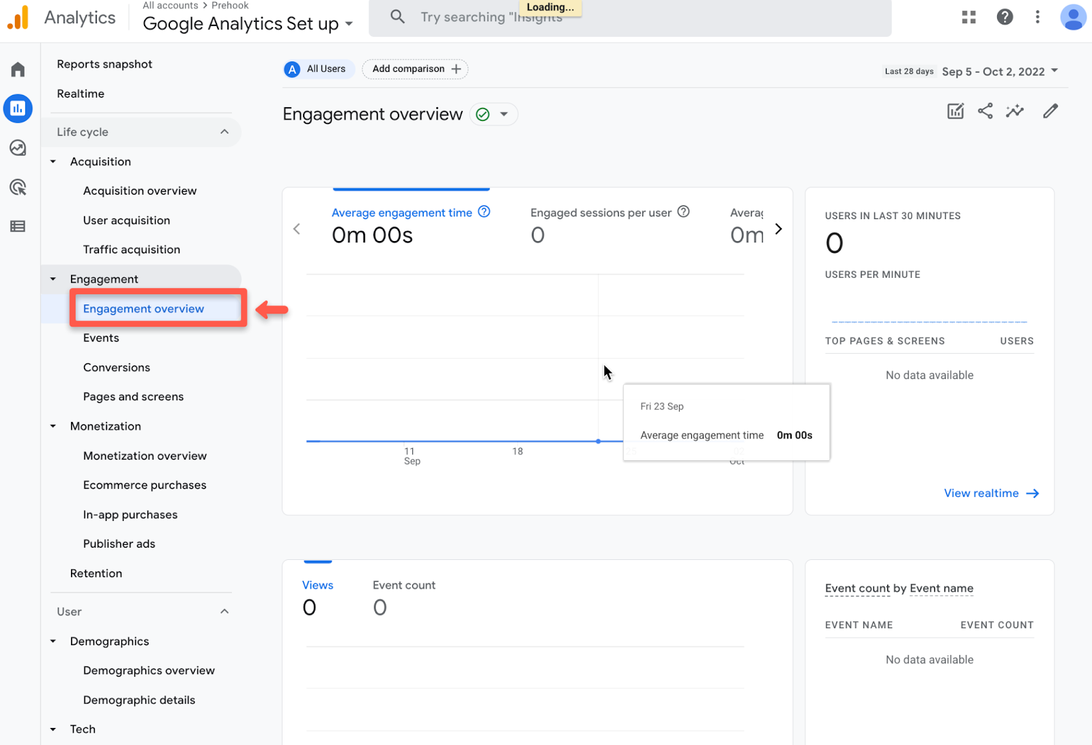
Task: Collapse the Acquisition tree group
Action: pos(53,162)
